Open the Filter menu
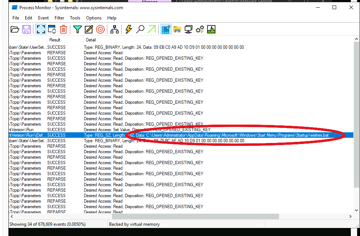This screenshot has width=360, height=236. (x=59, y=18)
